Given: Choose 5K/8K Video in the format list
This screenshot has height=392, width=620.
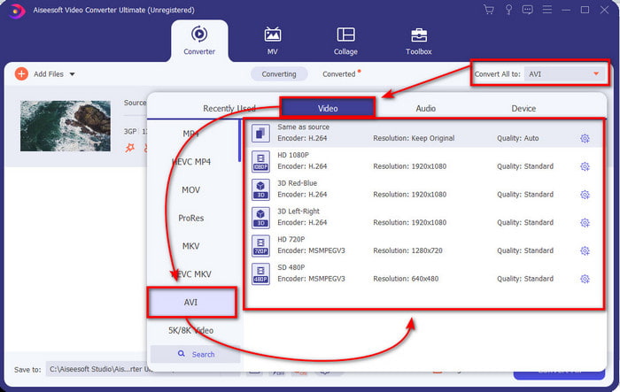Looking at the screenshot, I should [x=191, y=330].
